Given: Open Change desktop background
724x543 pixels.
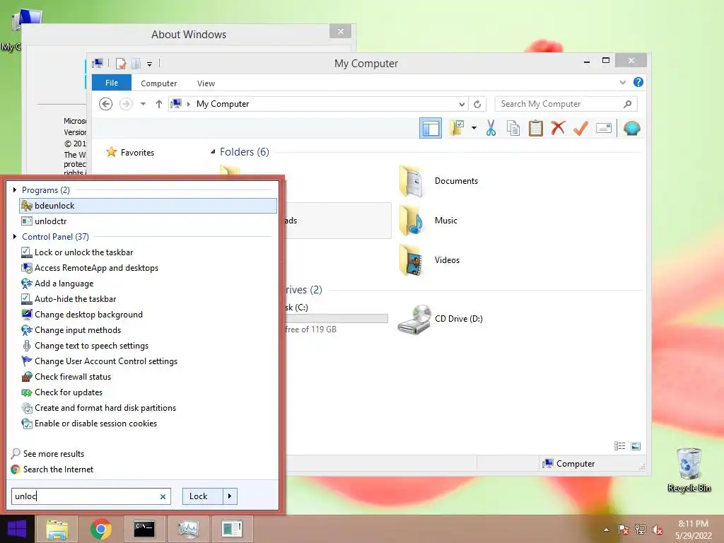Looking at the screenshot, I should click(148, 315).
